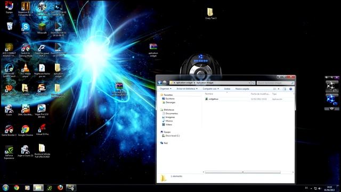Open the view options dropdown arrow

pyautogui.click(x=279, y=89)
